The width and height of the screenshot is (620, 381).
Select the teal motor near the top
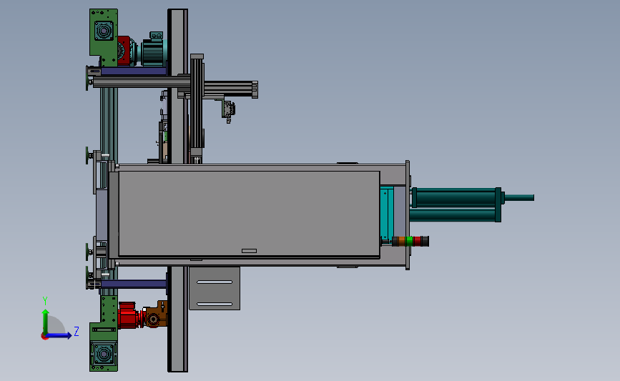click(152, 49)
